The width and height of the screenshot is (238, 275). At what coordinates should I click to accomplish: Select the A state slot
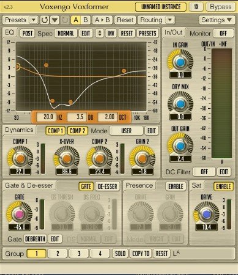[x=76, y=20]
